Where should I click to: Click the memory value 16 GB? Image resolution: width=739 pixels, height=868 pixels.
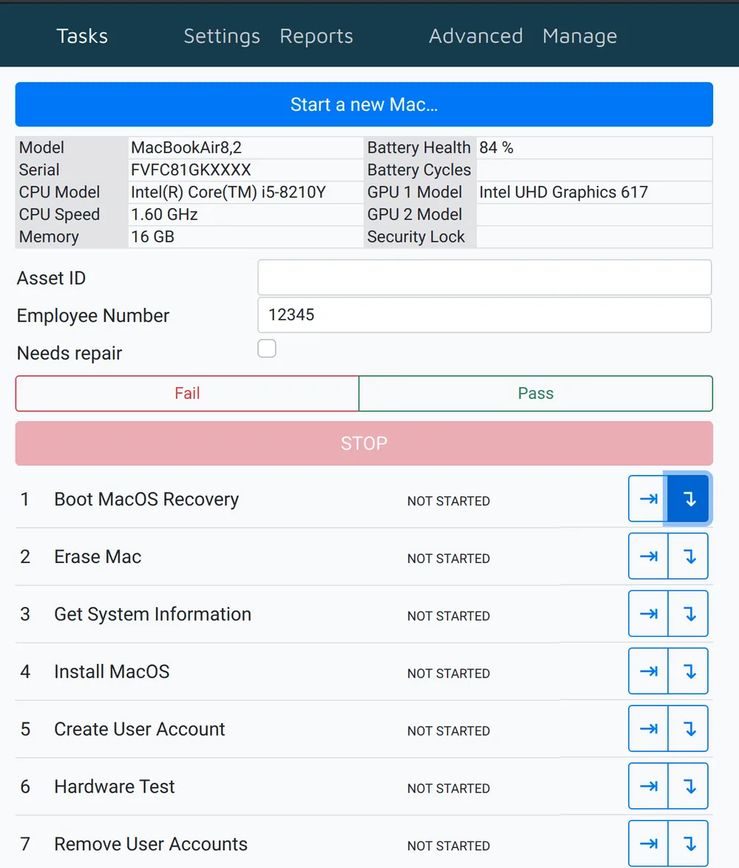point(152,236)
